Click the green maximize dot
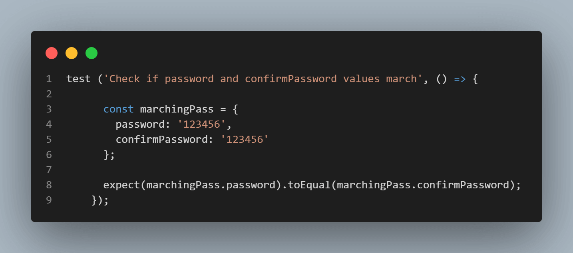573x253 pixels. (92, 53)
